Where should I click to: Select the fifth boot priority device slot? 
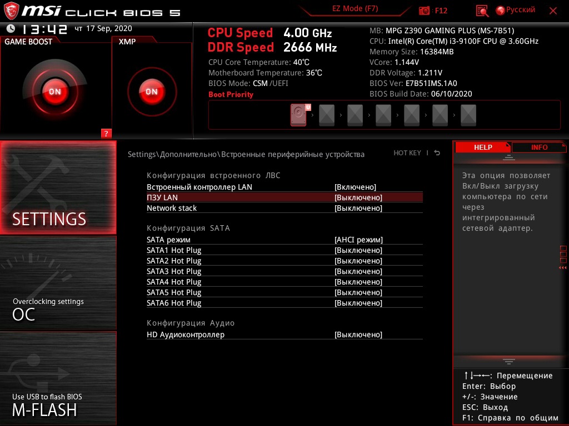pos(412,115)
